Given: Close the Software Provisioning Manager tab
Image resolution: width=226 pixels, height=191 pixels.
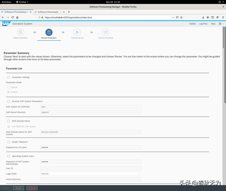Looking at the screenshot, I should pos(31,12).
